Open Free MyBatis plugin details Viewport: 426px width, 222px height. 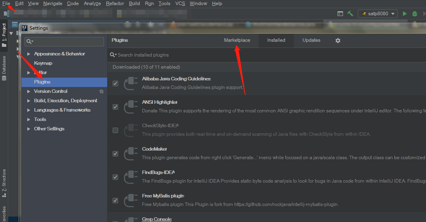click(x=163, y=196)
